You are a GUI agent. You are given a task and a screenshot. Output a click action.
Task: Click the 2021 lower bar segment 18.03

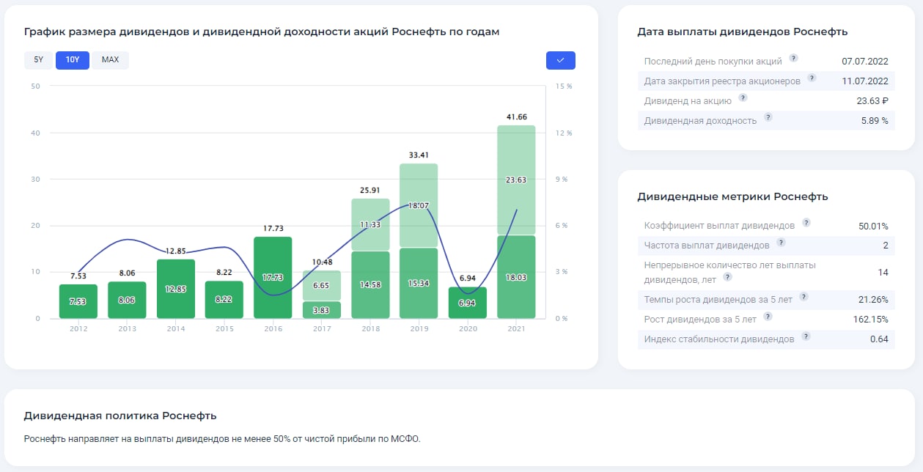click(516, 277)
